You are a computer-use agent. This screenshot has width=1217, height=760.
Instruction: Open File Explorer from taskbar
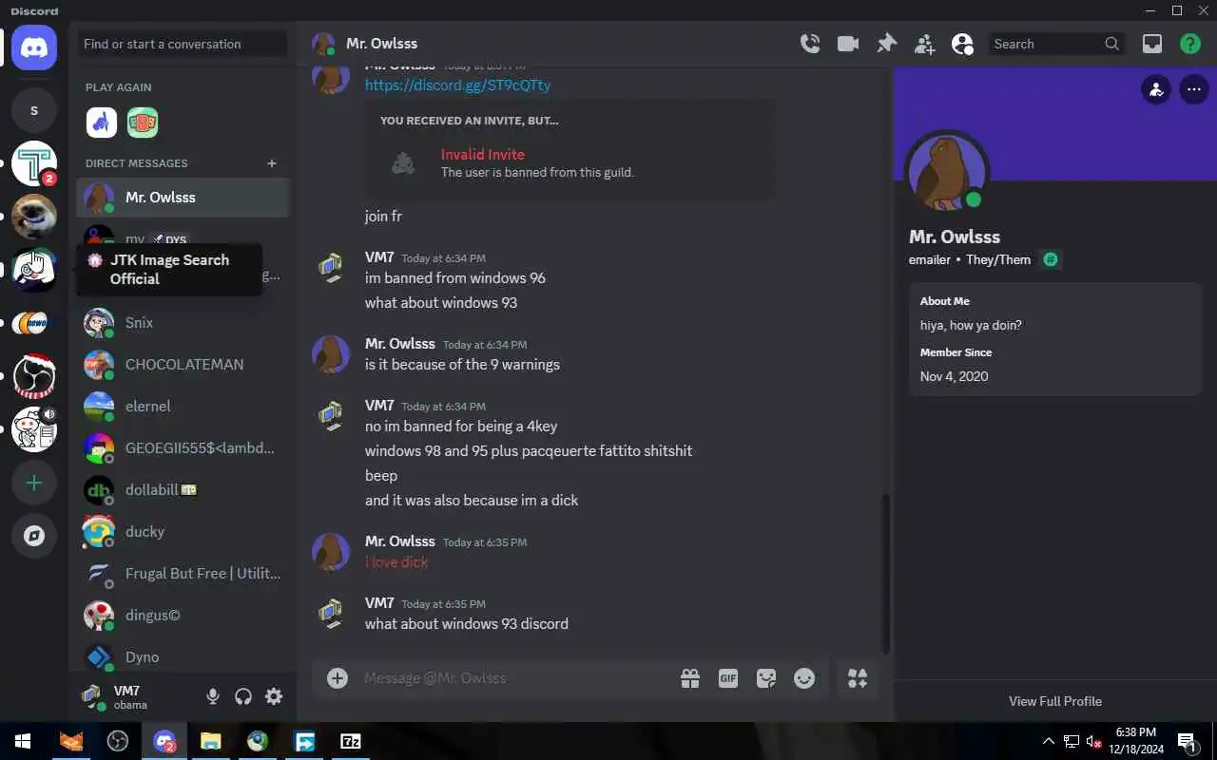pos(210,741)
